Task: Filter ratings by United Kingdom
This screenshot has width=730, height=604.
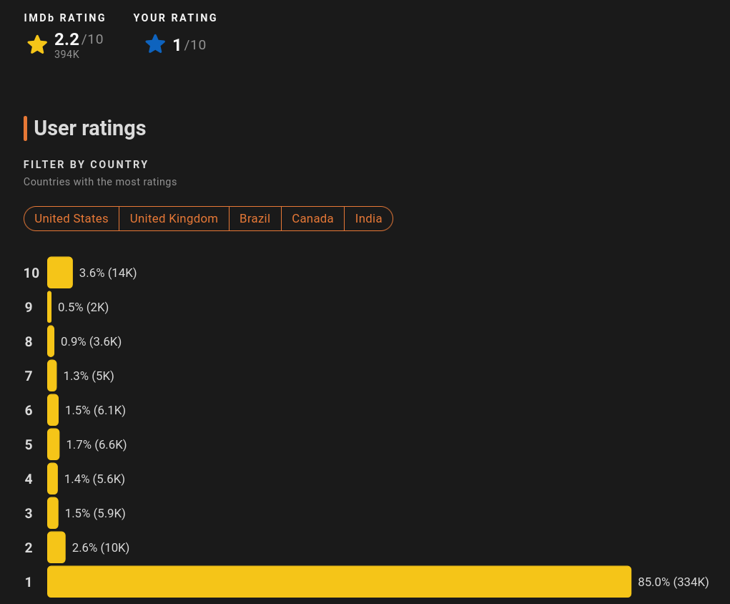Action: pos(174,219)
